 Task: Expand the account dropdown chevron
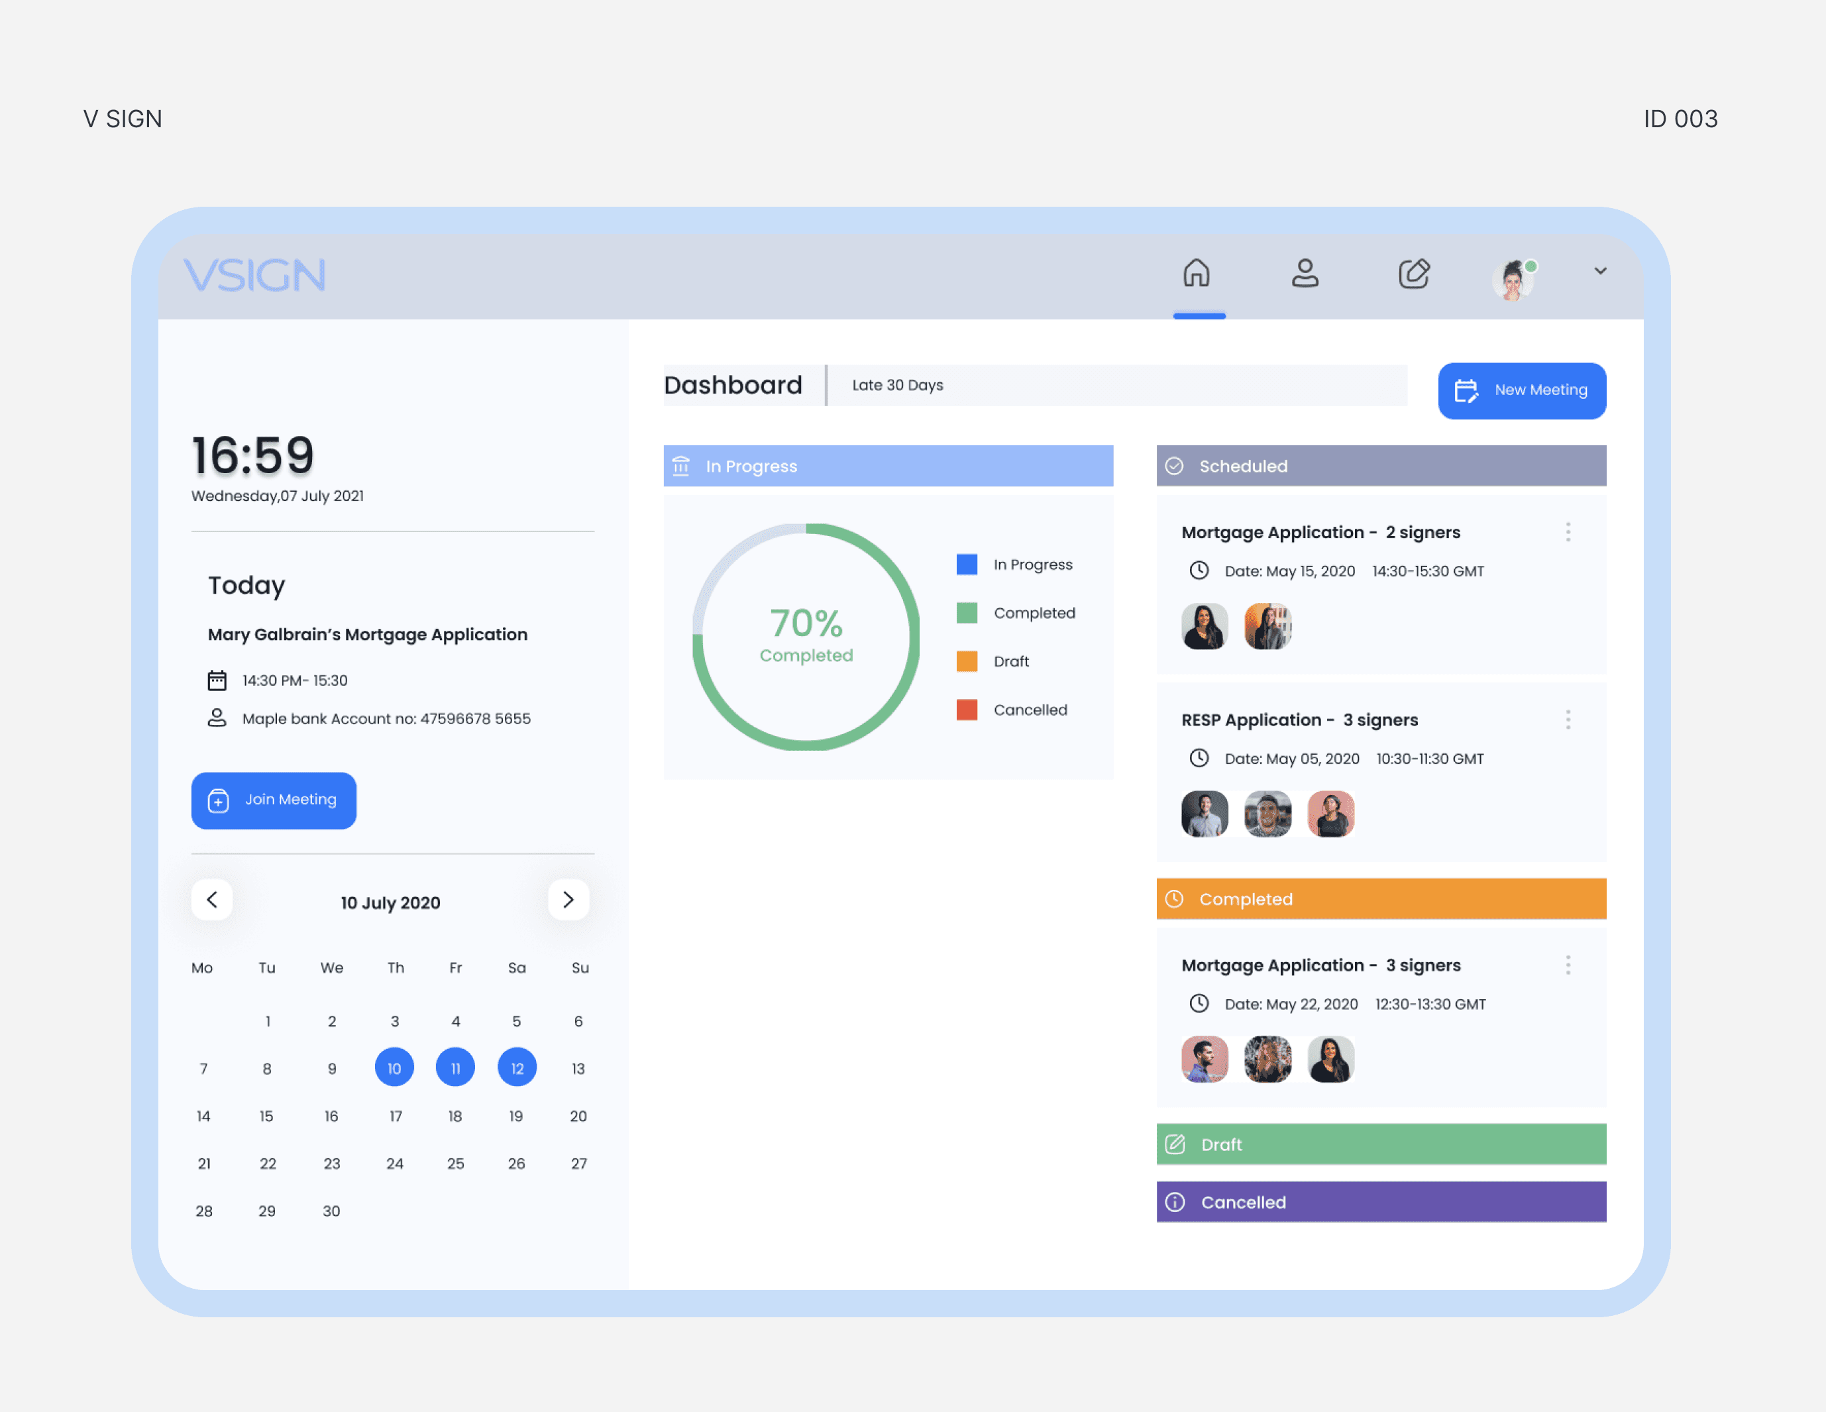click(x=1599, y=271)
